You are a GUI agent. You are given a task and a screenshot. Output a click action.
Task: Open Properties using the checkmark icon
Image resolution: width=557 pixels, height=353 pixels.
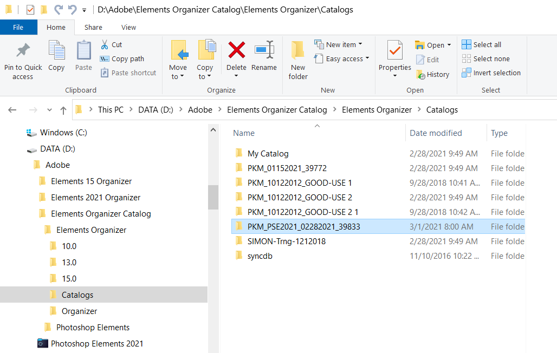(394, 50)
